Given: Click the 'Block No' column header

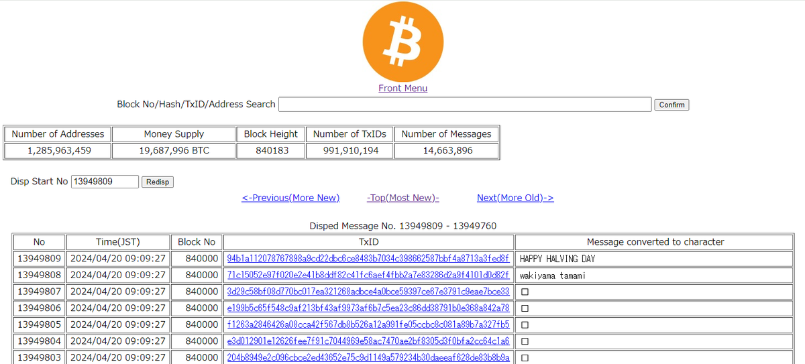Looking at the screenshot, I should click(x=197, y=242).
